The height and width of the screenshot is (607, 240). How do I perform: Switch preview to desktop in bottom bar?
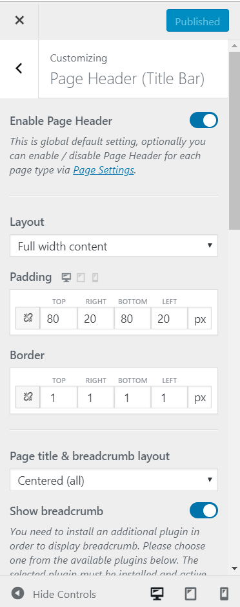[x=157, y=593]
